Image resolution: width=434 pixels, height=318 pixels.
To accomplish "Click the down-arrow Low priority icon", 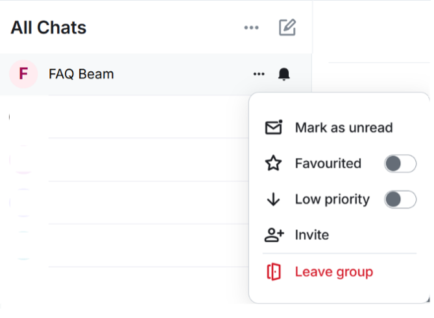I will tap(274, 199).
